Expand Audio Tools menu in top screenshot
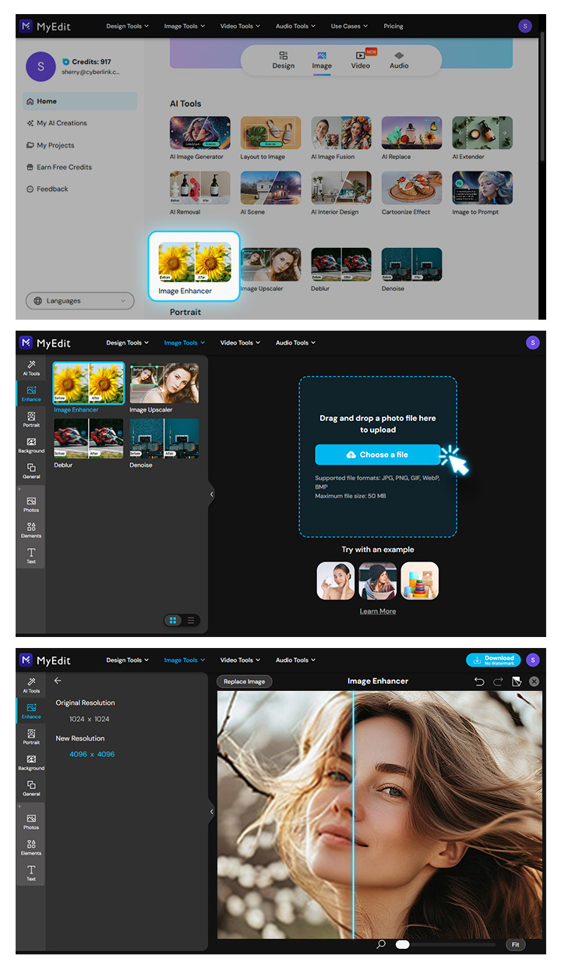 pos(296,26)
